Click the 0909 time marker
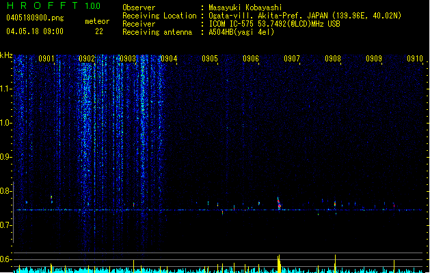 374,59
